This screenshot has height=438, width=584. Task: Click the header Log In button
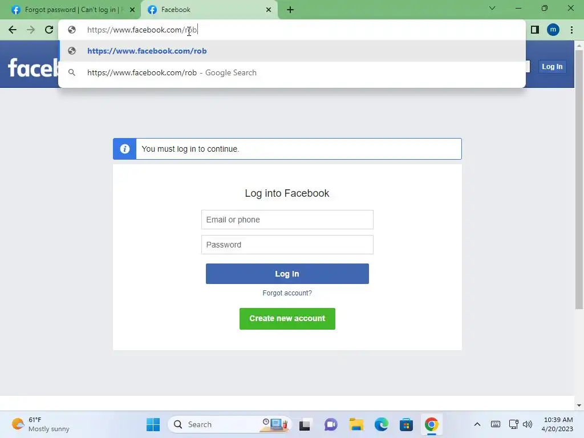552,67
